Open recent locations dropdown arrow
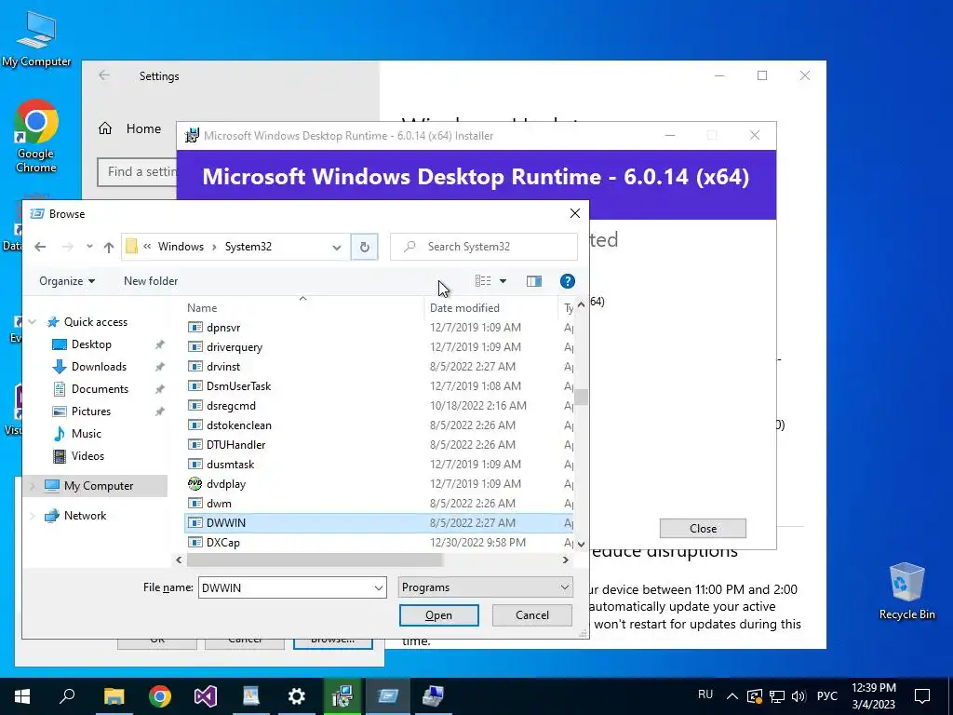The height and width of the screenshot is (715, 953). coord(89,246)
